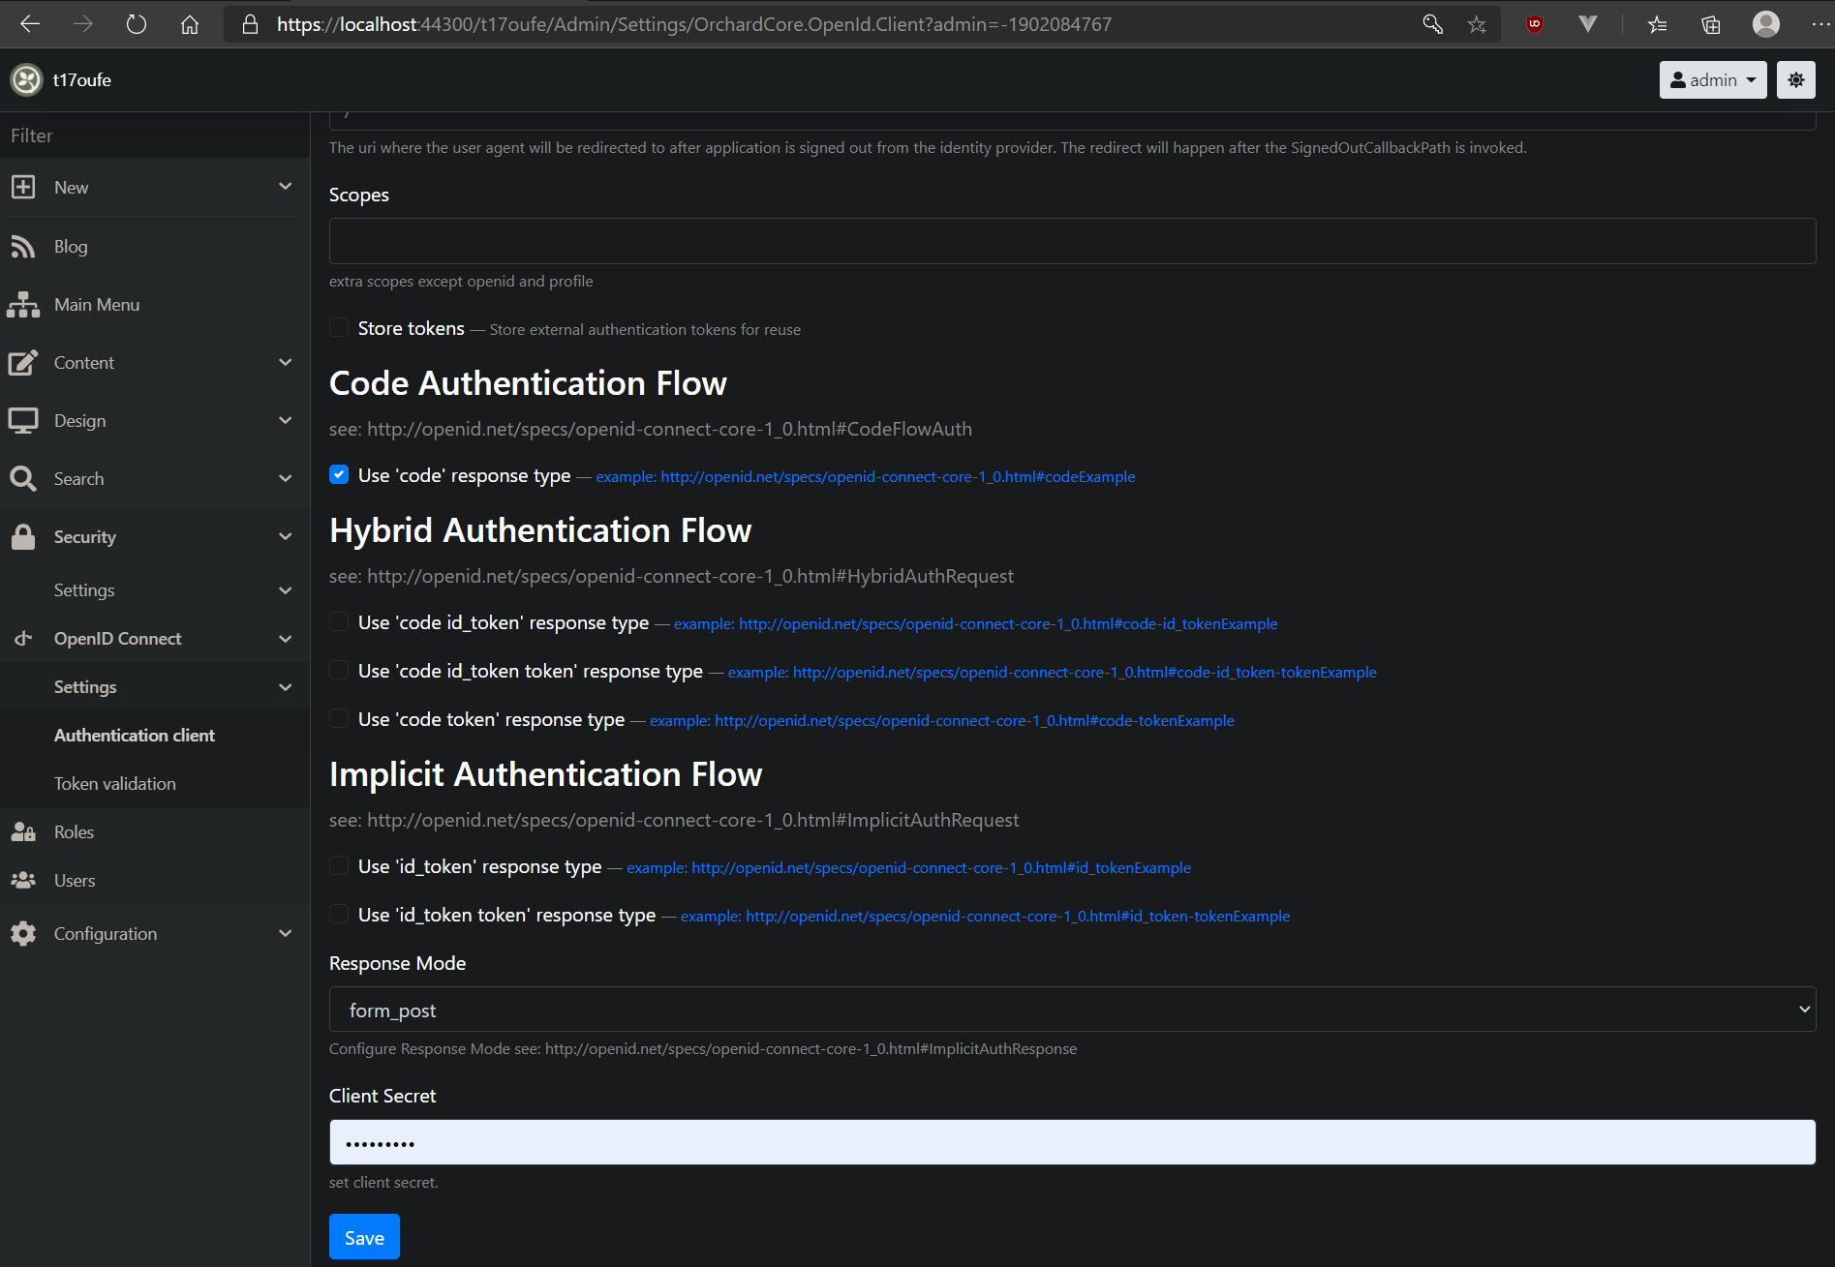The width and height of the screenshot is (1835, 1267).
Task: Click the gear icon in the top bar
Action: tap(1796, 79)
